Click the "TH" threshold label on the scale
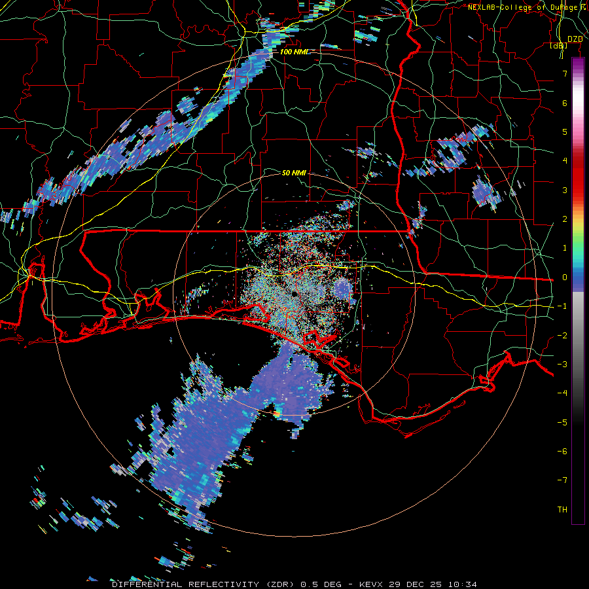Viewport: 589px width, 589px height. pyautogui.click(x=562, y=510)
